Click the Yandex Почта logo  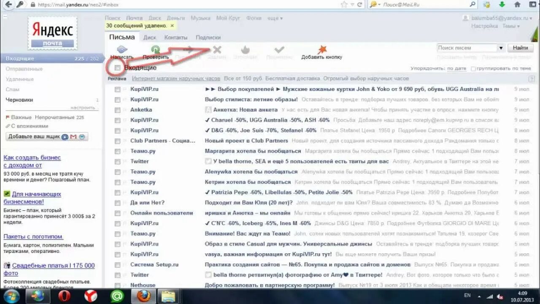pyautogui.click(x=53, y=33)
